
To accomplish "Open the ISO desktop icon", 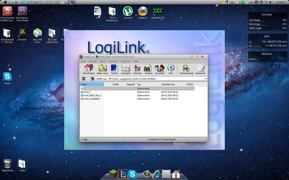I will (98, 13).
